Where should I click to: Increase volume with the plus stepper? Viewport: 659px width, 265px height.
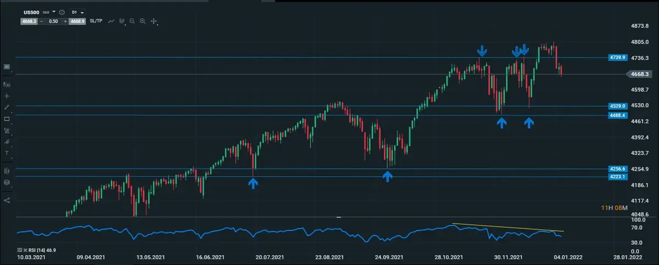(65, 21)
